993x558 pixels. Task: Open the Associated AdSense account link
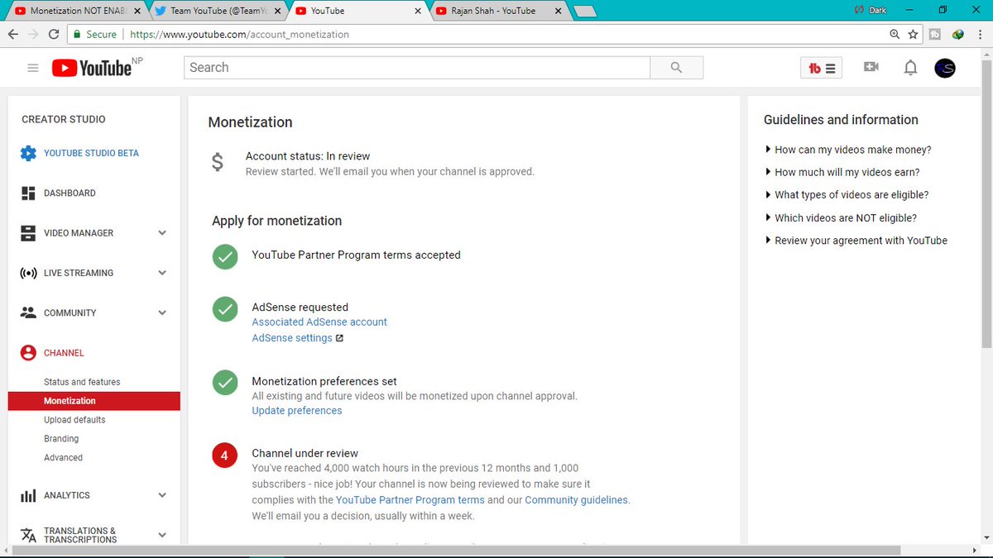319,322
